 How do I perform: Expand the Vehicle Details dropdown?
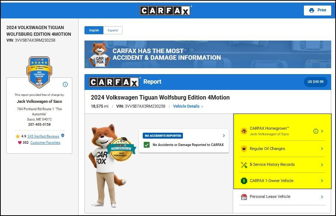(x=188, y=106)
